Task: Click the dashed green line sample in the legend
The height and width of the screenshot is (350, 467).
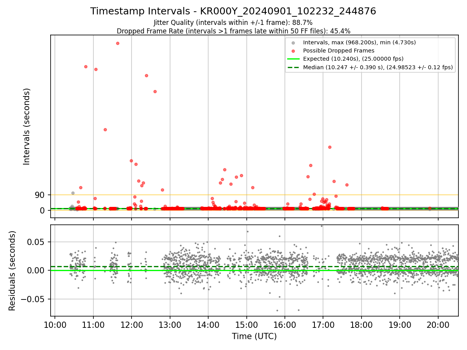Action: pyautogui.click(x=293, y=67)
